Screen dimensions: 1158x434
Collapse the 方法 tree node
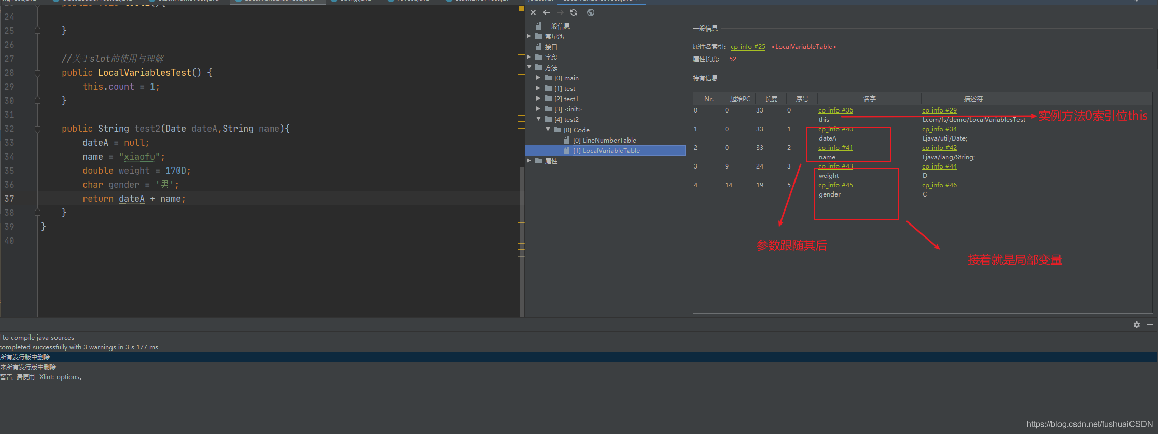coord(529,67)
